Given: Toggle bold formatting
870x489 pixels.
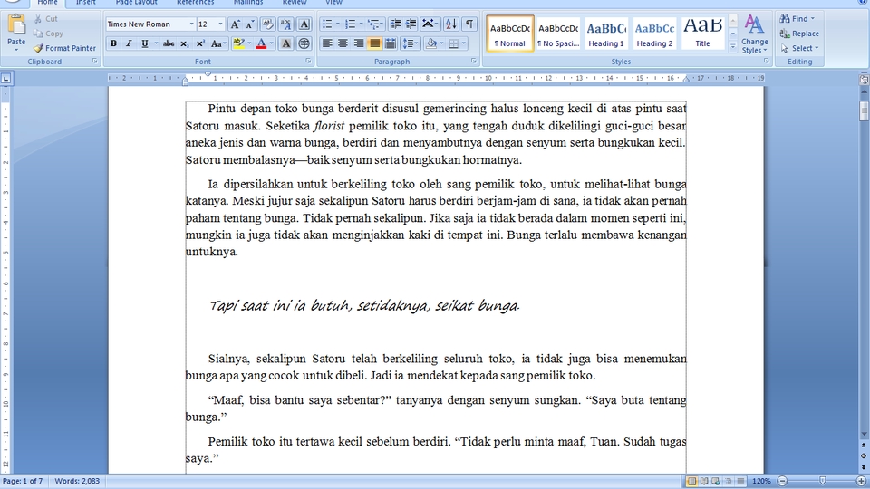Looking at the screenshot, I should click(113, 43).
